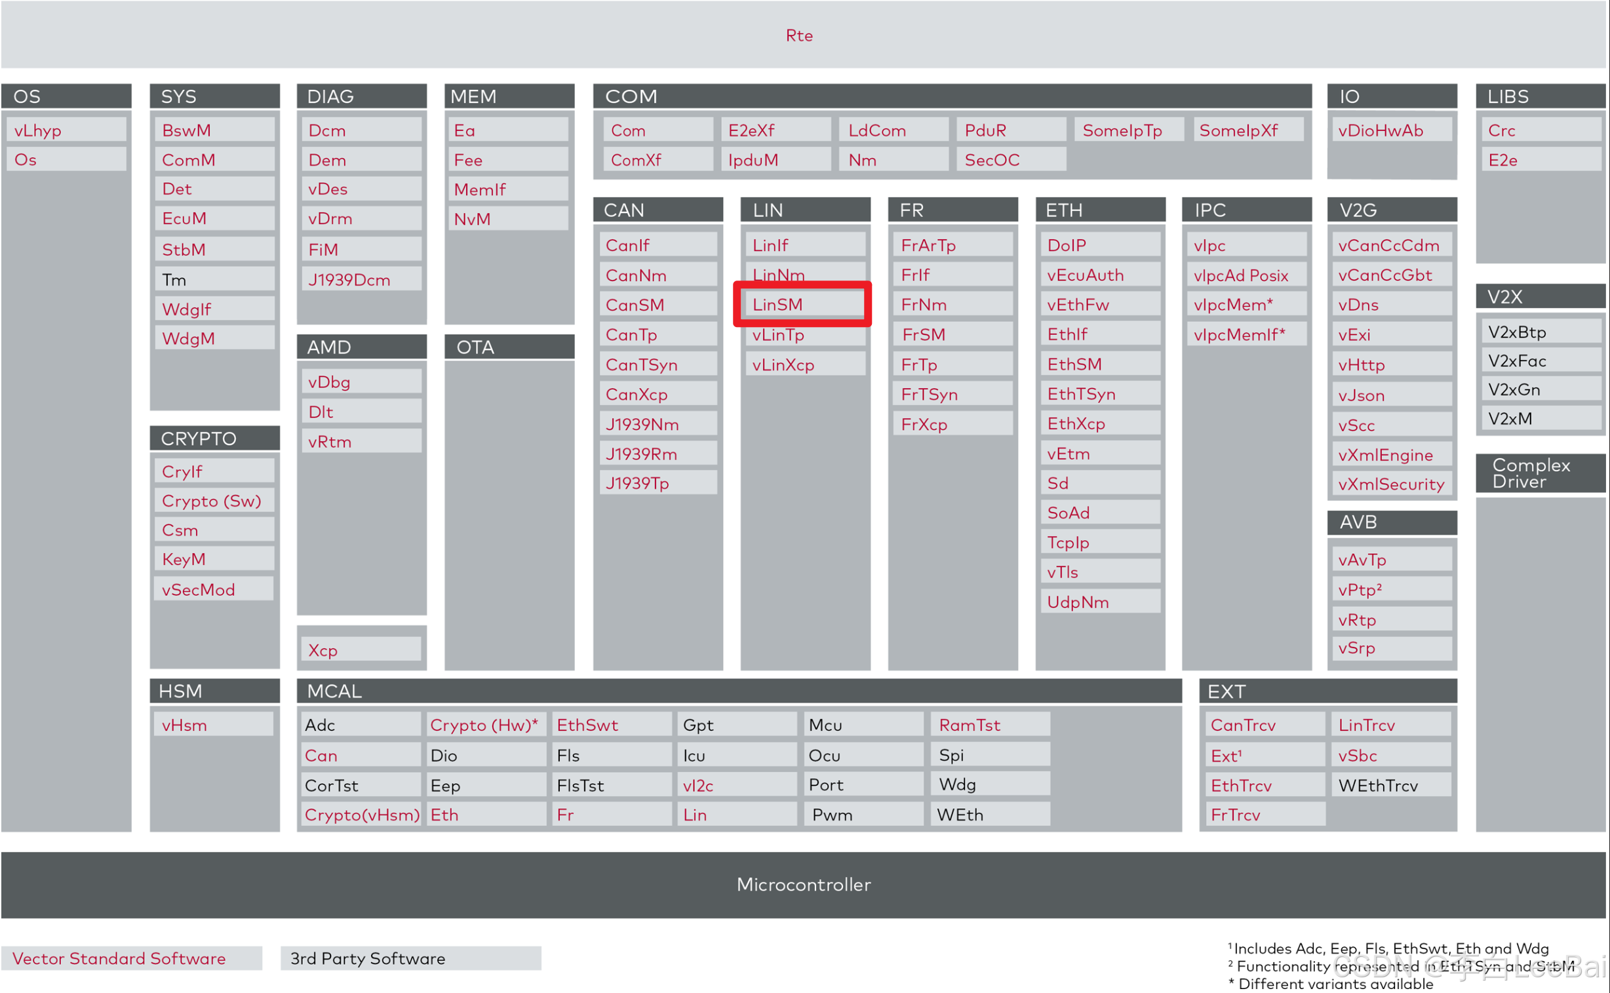The width and height of the screenshot is (1610, 993).
Task: Select the Microcontroller bar at the bottom
Action: coord(804,885)
